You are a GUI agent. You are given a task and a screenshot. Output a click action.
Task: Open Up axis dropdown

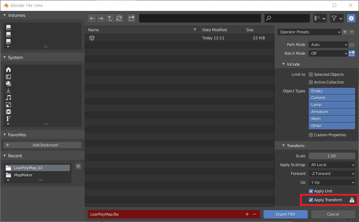tap(332, 182)
